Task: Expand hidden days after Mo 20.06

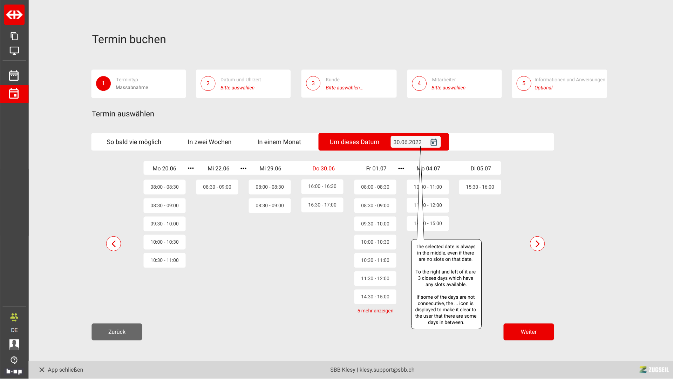Action: [x=191, y=168]
